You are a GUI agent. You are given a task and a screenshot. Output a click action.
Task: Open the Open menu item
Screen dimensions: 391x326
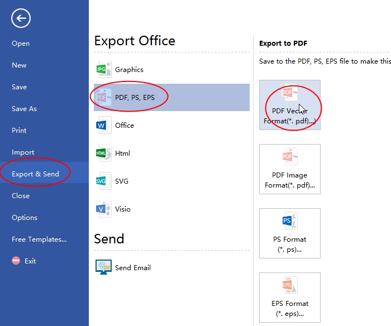click(21, 44)
